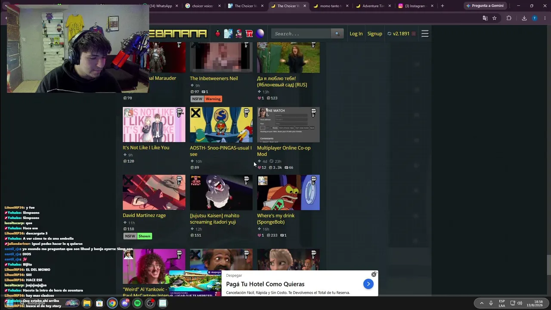Open the Where's my drink SpongeBob thumbnail
Viewport: 551px width, 310px height.
click(288, 192)
